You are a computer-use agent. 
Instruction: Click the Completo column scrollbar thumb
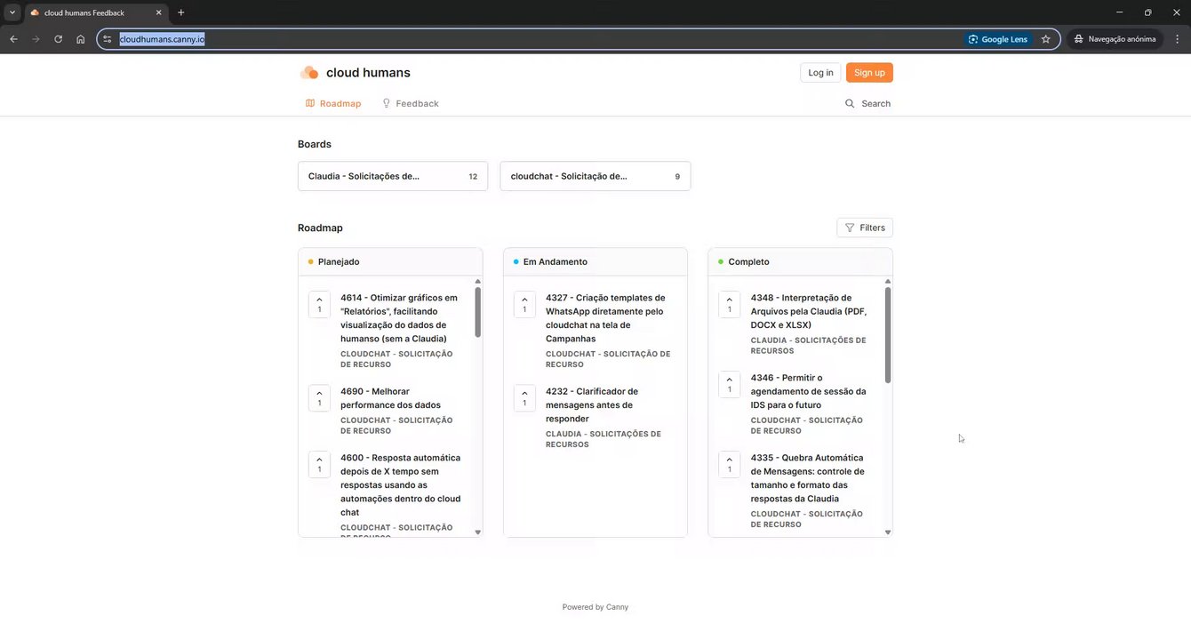(888, 335)
